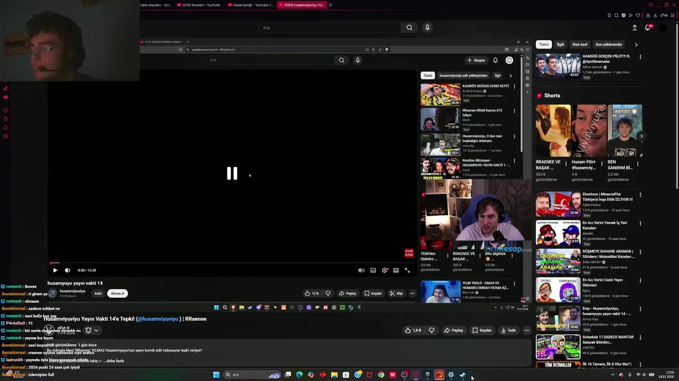Viewport: 679px width, 381px height.
Task: Open the settings gear in the embedded player
Action: 385,270
